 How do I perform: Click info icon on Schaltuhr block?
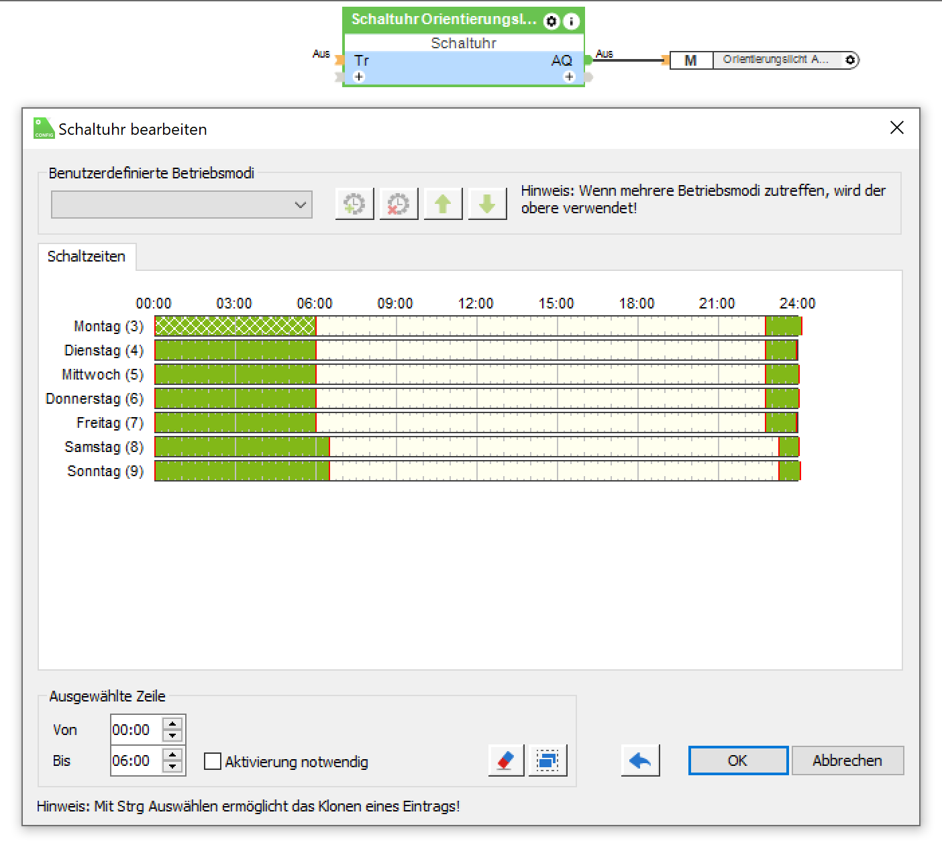click(x=571, y=21)
